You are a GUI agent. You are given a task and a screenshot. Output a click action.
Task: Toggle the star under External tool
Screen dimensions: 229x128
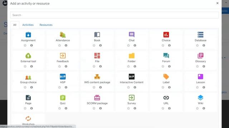[x=25, y=66]
